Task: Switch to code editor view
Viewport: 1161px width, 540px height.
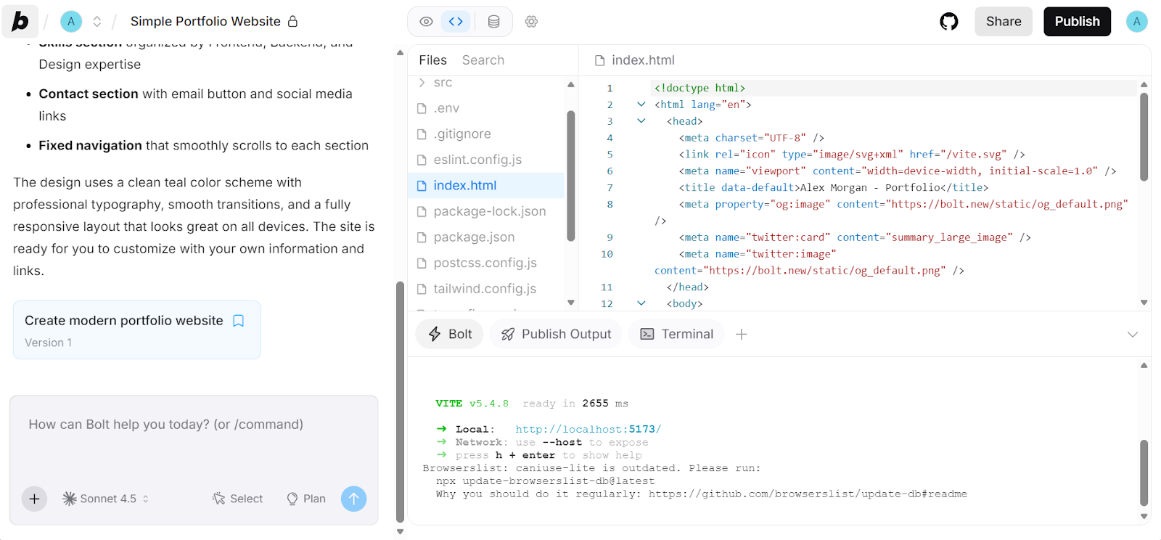Action: [456, 22]
